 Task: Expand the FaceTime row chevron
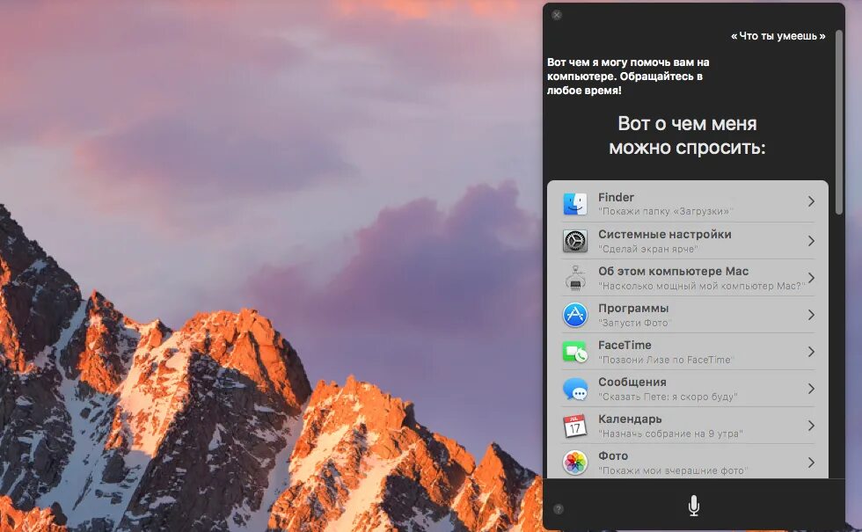click(811, 352)
